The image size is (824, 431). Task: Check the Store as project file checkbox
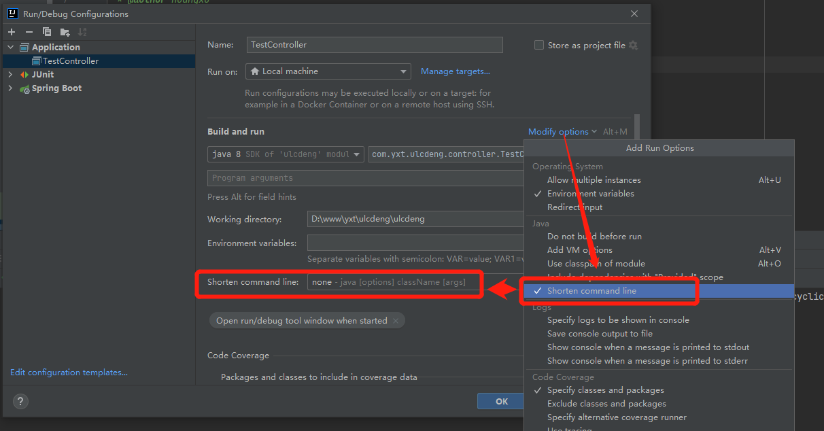[x=539, y=45]
